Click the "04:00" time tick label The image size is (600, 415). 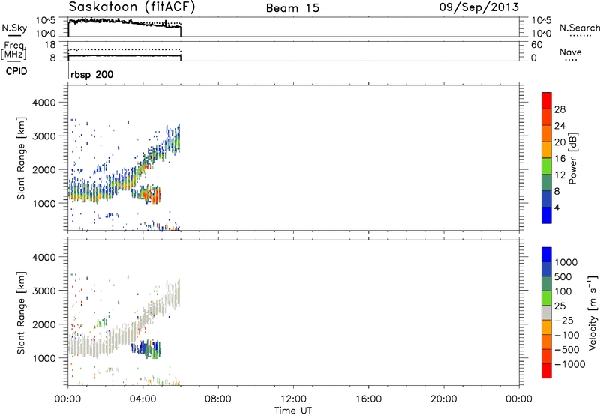click(x=143, y=399)
